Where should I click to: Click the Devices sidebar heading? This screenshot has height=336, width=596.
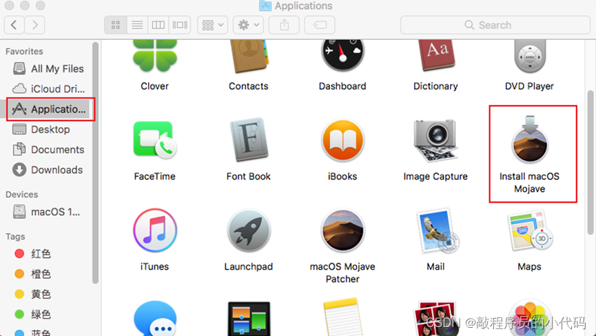(21, 195)
